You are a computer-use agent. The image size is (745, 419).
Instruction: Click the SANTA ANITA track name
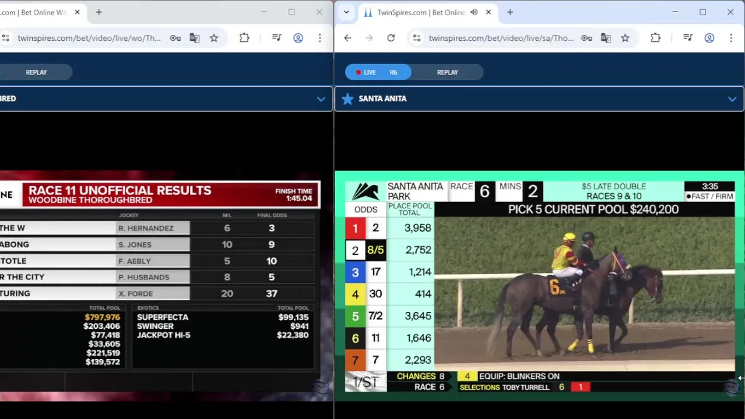pyautogui.click(x=382, y=99)
